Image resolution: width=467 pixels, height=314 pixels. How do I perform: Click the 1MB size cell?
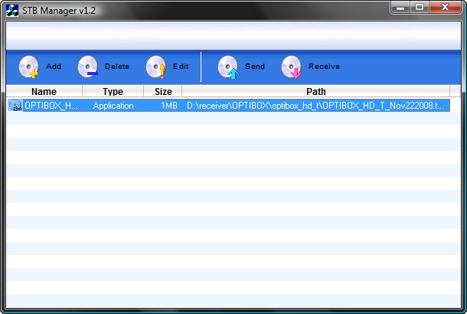[x=169, y=106]
